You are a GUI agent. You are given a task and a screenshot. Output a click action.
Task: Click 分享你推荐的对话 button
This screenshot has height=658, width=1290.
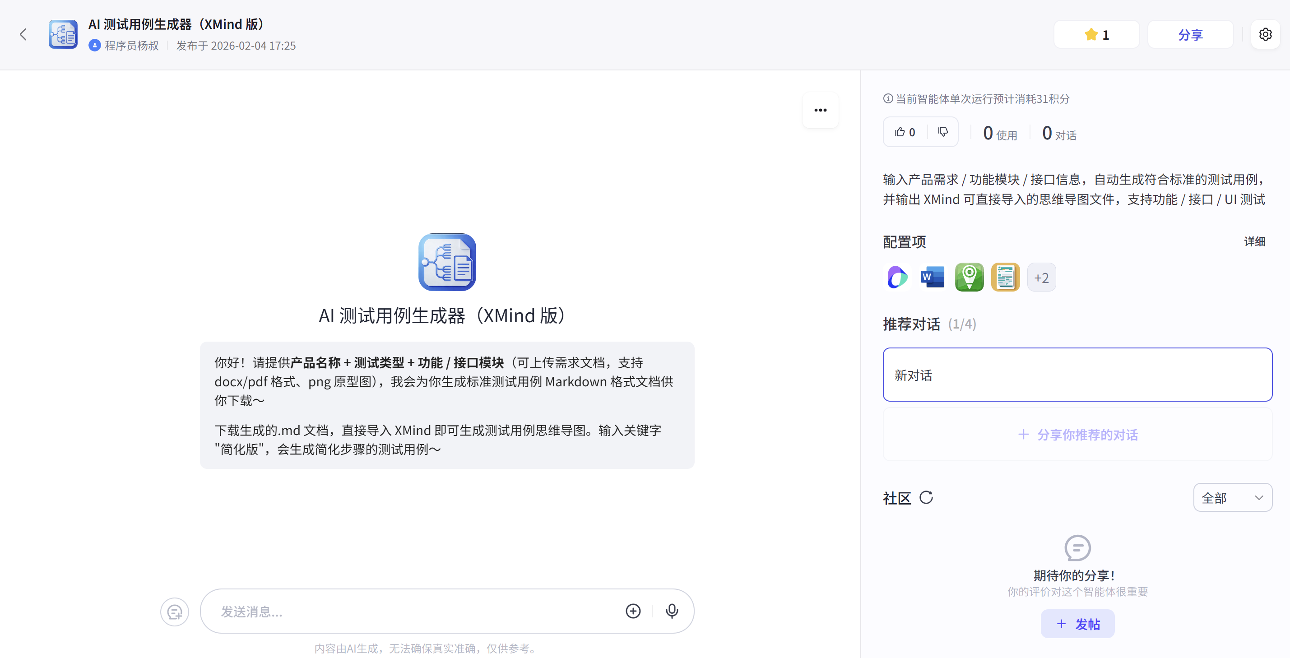[x=1077, y=435]
